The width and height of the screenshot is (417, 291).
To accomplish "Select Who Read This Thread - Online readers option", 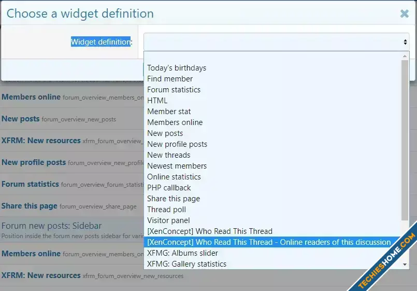I will pos(272,242).
